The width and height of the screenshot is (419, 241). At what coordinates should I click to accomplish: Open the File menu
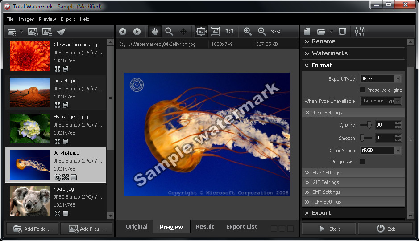(10, 19)
